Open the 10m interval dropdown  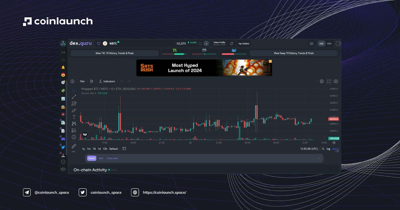click(x=82, y=81)
